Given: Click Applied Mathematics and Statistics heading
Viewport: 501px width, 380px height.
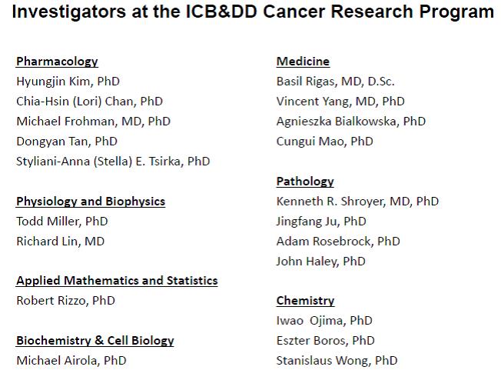Looking at the screenshot, I should (117, 281).
